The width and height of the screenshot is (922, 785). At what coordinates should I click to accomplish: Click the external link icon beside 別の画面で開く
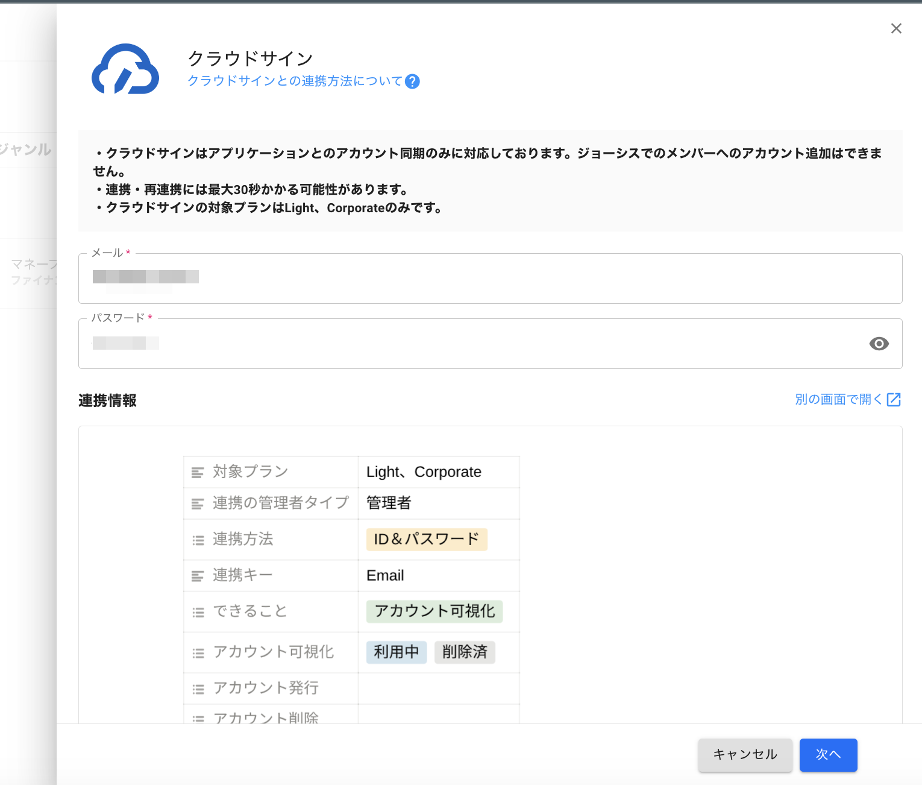[x=894, y=400]
